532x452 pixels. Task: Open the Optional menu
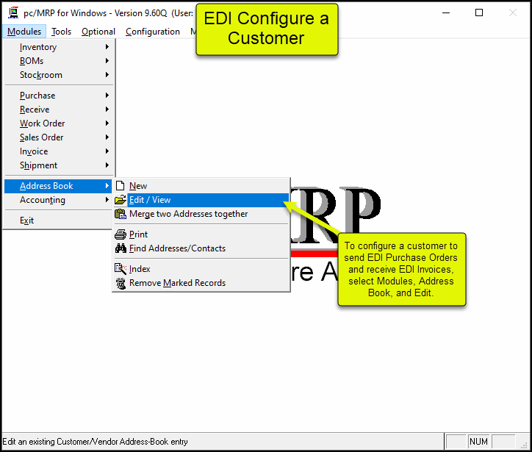(x=98, y=32)
